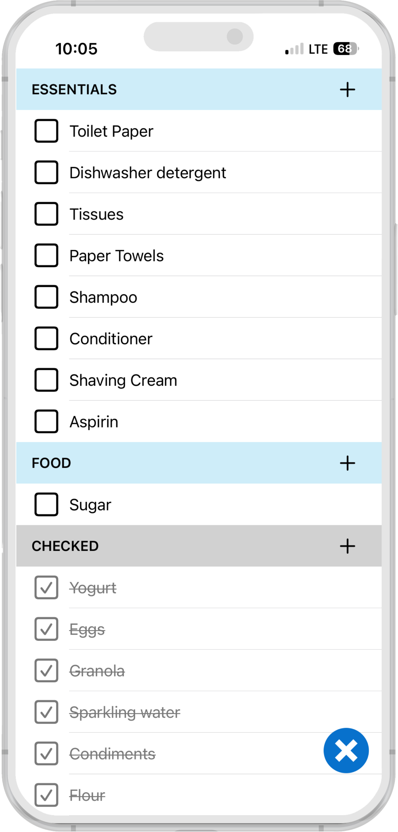Uncheck Sparkling water
Viewport: 398px width, 832px height.
pyautogui.click(x=46, y=712)
